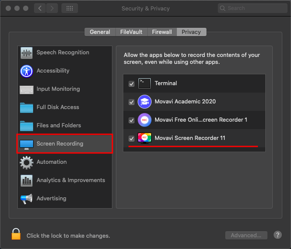The height and width of the screenshot is (249, 291).
Task: Click the magnifier icon in the search field
Action: point(223,8)
